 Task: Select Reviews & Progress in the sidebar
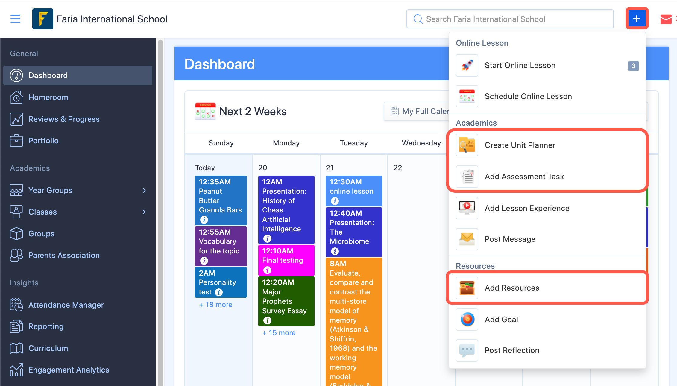tap(64, 119)
